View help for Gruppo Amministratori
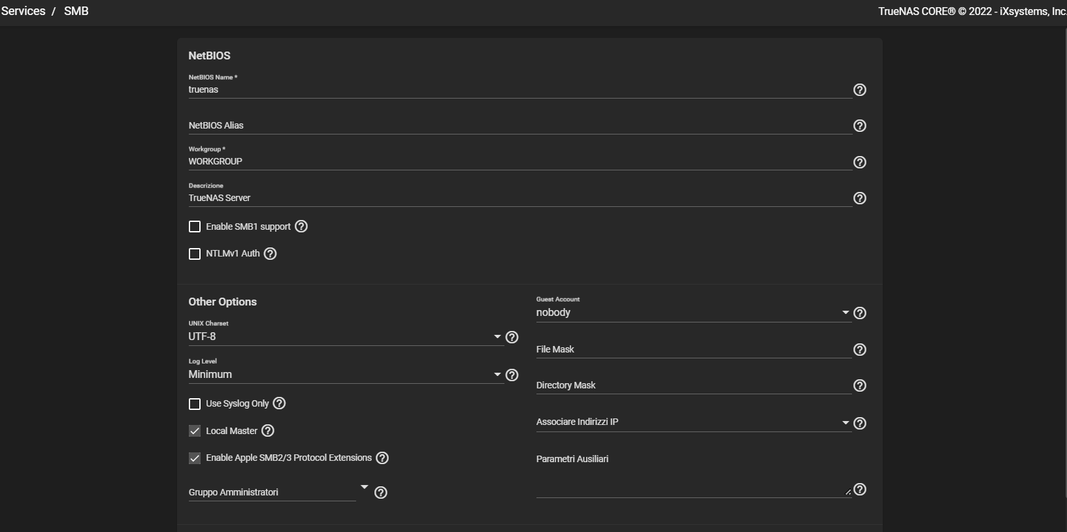The width and height of the screenshot is (1067, 532). [x=381, y=493]
